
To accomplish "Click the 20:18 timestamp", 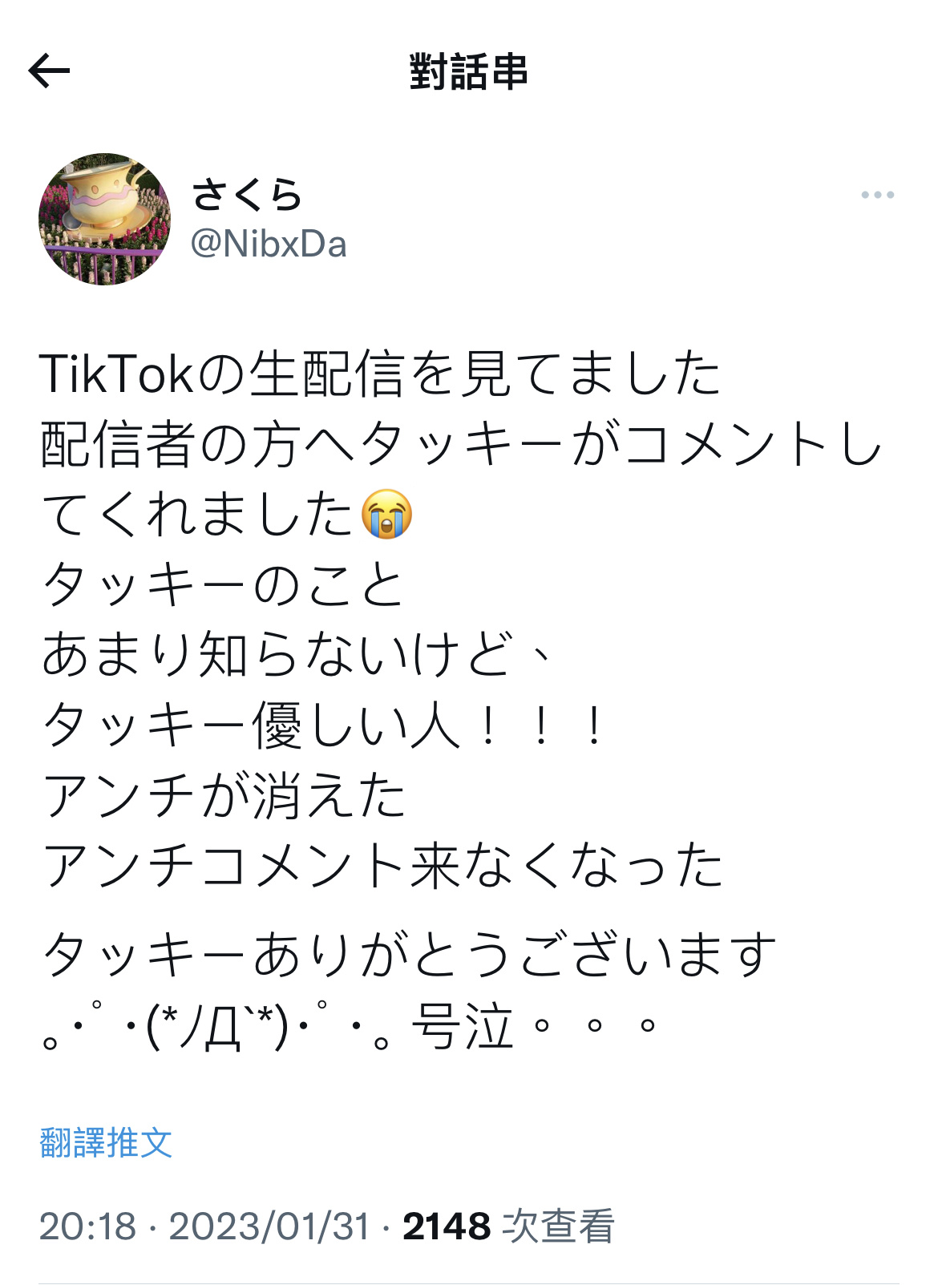I will (87, 1226).
